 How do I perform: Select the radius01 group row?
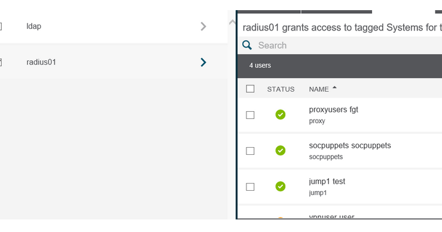coord(114,62)
